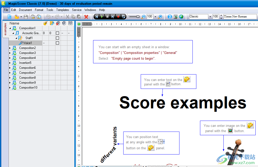Open the undo history dropdown arrow
The width and height of the screenshot is (258, 167).
[53, 17]
